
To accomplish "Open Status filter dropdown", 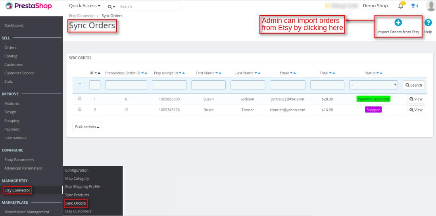I will click(x=373, y=85).
